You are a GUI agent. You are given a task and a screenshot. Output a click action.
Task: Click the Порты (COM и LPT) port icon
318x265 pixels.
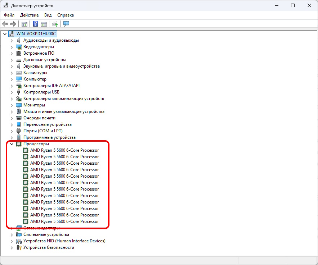click(19, 131)
